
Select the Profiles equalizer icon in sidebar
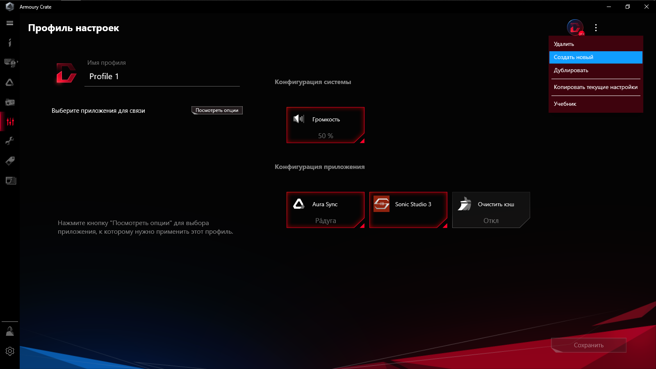[10, 121]
